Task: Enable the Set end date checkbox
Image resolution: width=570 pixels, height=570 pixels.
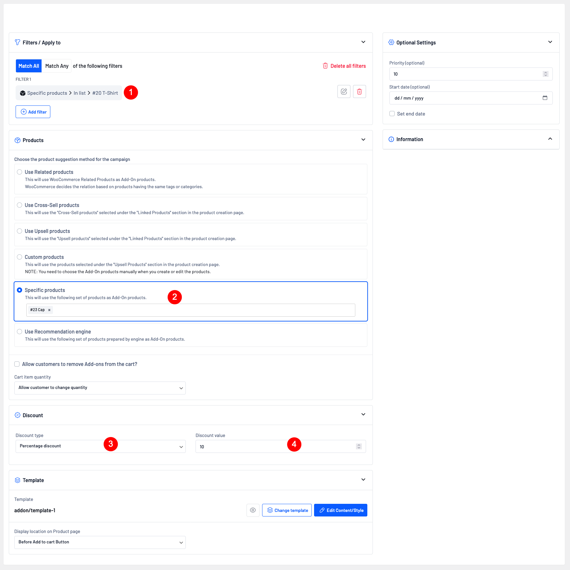Action: (392, 114)
